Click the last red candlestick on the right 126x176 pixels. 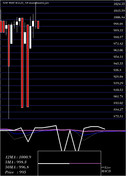(x=38, y=25)
